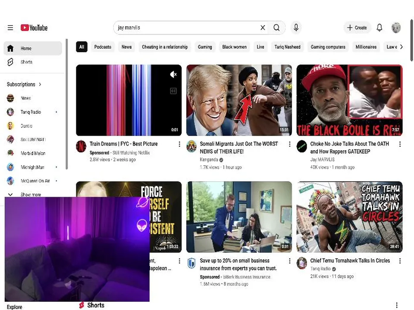Open the small business insurance thumbnail
The height and width of the screenshot is (310, 414).
pos(239,217)
